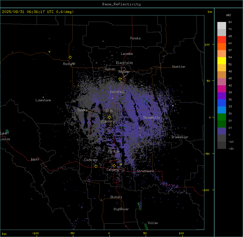Pick the violet purple legend swatch

click(x=222, y=96)
